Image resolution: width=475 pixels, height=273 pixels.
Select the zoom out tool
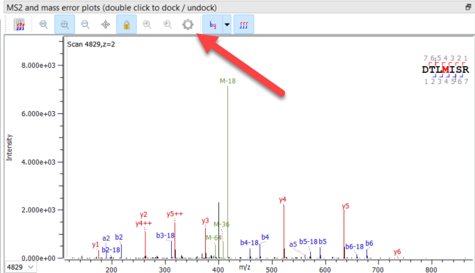(x=86, y=24)
